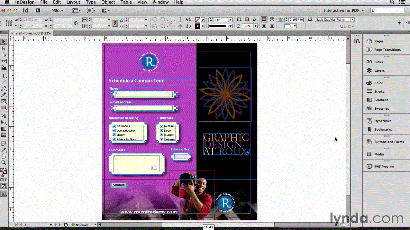Select the Free Transform tool

pyautogui.click(x=4, y=122)
